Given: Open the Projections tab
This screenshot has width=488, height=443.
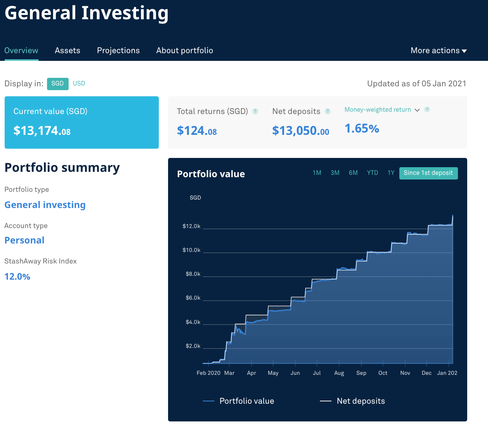Looking at the screenshot, I should [118, 50].
